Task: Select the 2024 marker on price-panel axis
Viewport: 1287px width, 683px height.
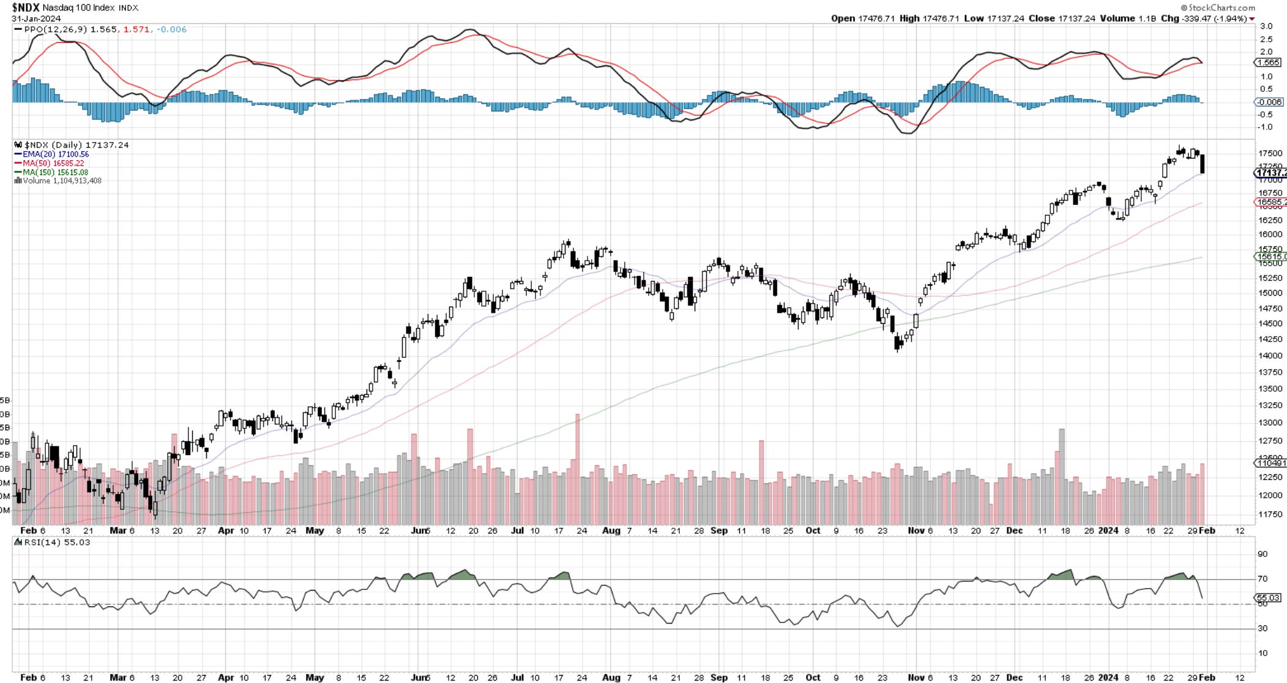Action: [1108, 531]
